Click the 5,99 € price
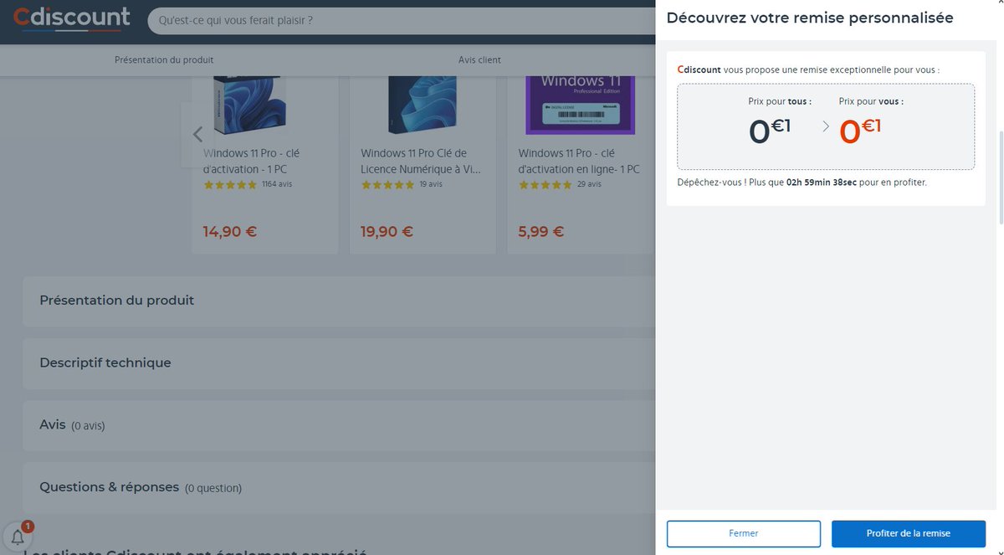The image size is (1004, 555). click(x=540, y=232)
